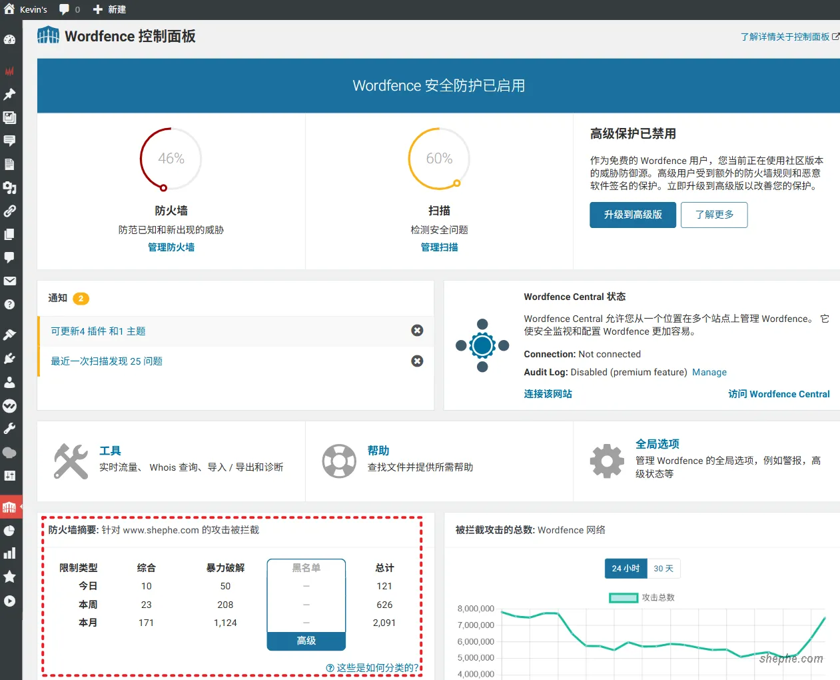Open the Media library icon in sidebar
The width and height of the screenshot is (840, 680).
11,117
